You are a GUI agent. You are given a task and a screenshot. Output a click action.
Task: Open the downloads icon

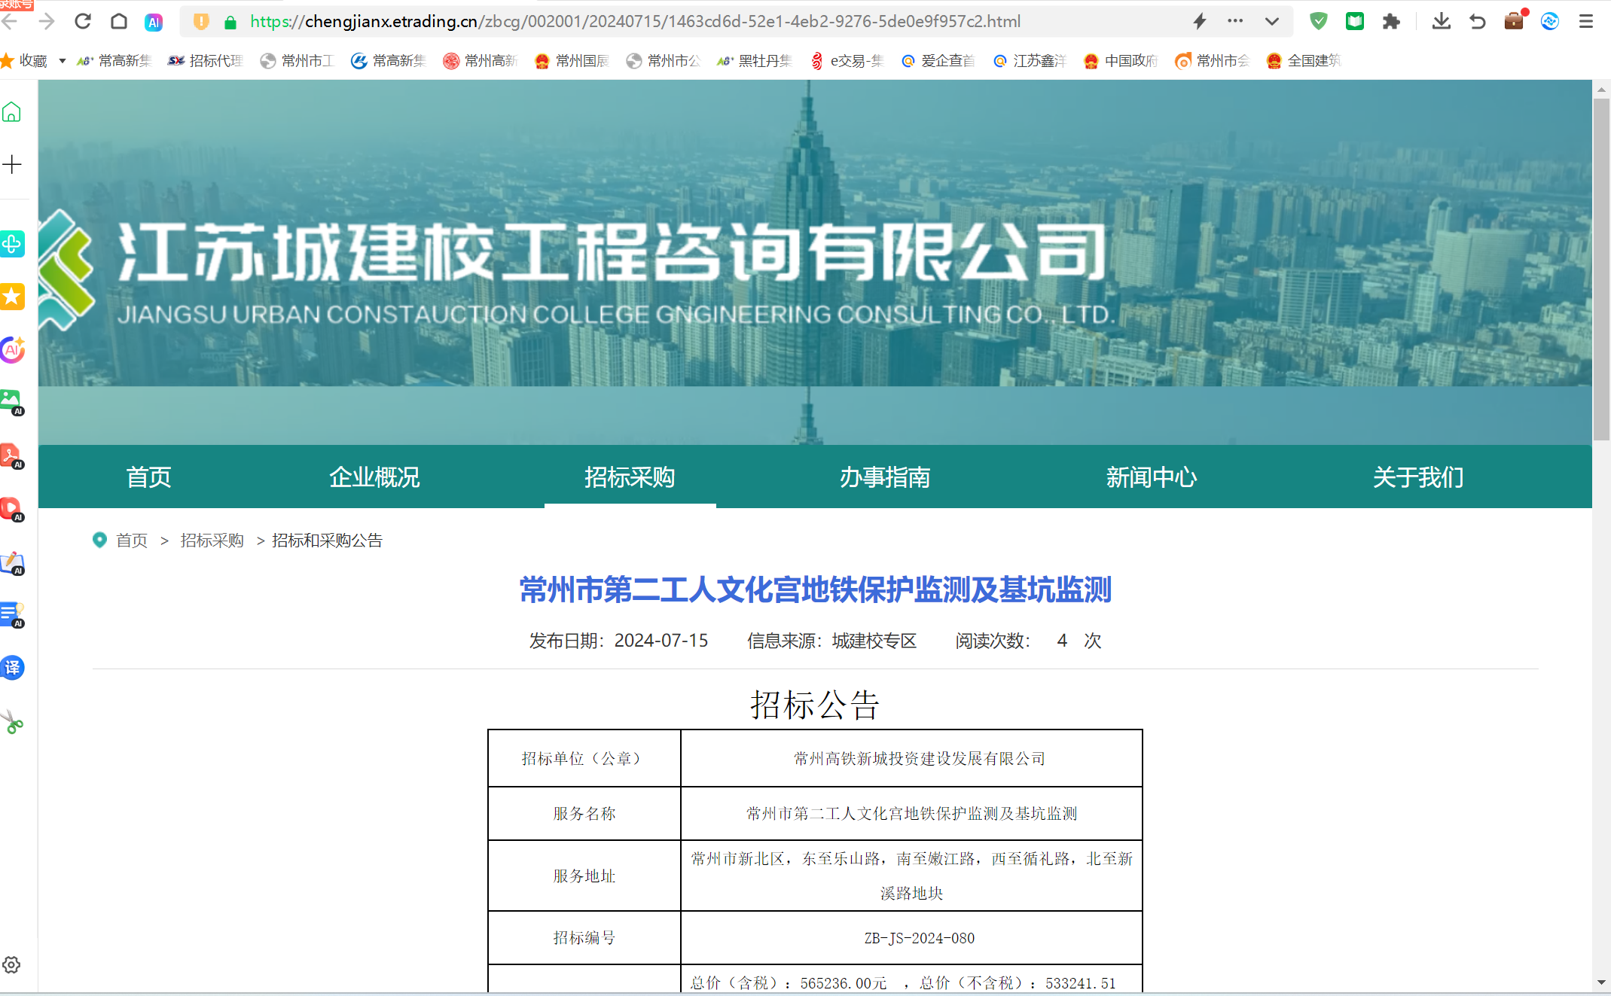click(1442, 21)
